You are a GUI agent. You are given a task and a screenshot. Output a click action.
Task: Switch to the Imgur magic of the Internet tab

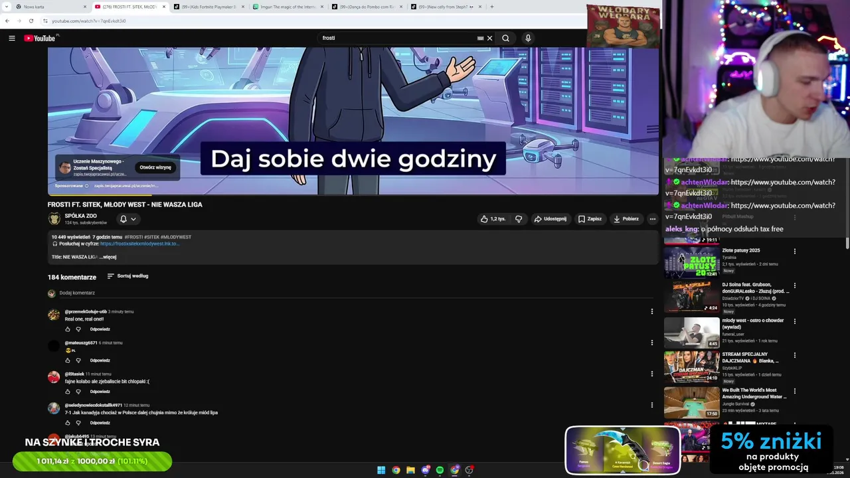point(288,7)
